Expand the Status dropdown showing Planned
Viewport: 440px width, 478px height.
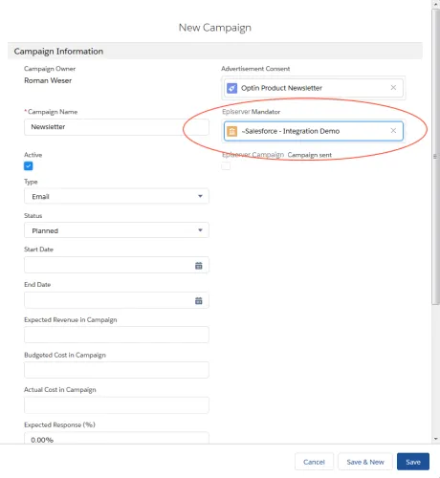(x=117, y=230)
